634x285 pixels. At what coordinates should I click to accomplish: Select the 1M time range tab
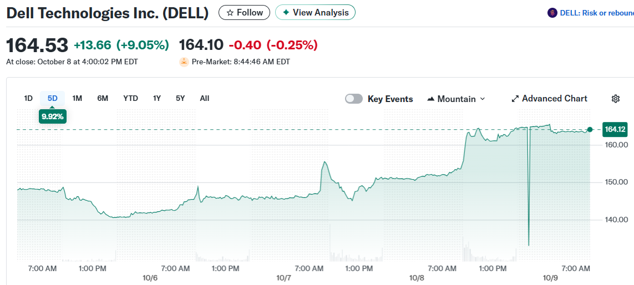coord(77,98)
